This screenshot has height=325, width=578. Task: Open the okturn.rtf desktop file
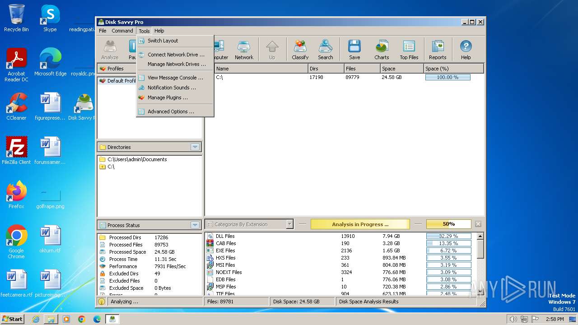[50, 239]
